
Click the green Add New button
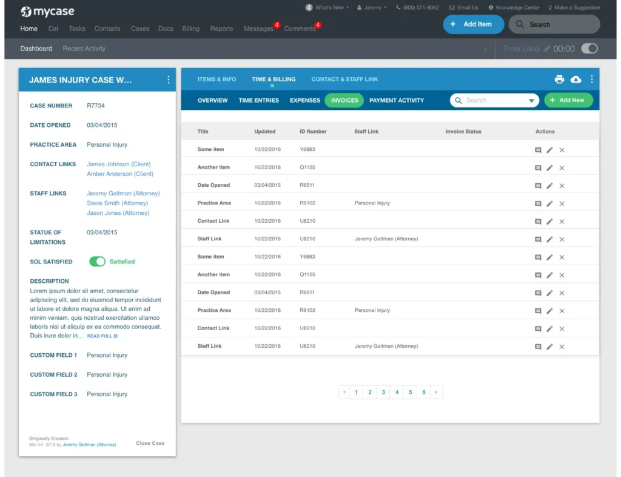[x=568, y=100]
